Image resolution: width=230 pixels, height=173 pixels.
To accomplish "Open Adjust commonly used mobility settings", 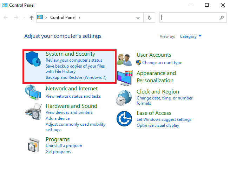I will click(x=75, y=127).
